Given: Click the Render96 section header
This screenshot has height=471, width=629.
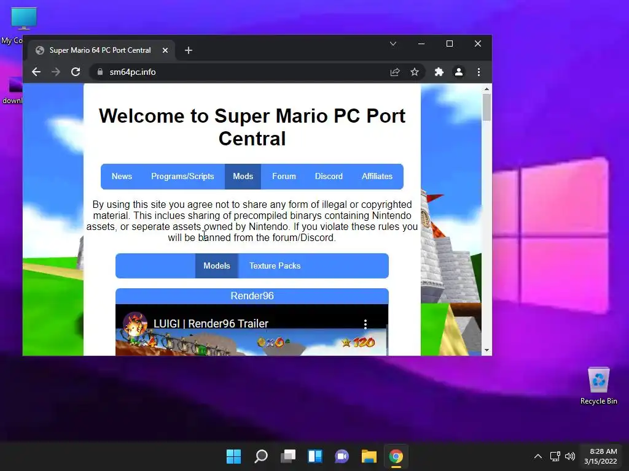Looking at the screenshot, I should tap(252, 296).
